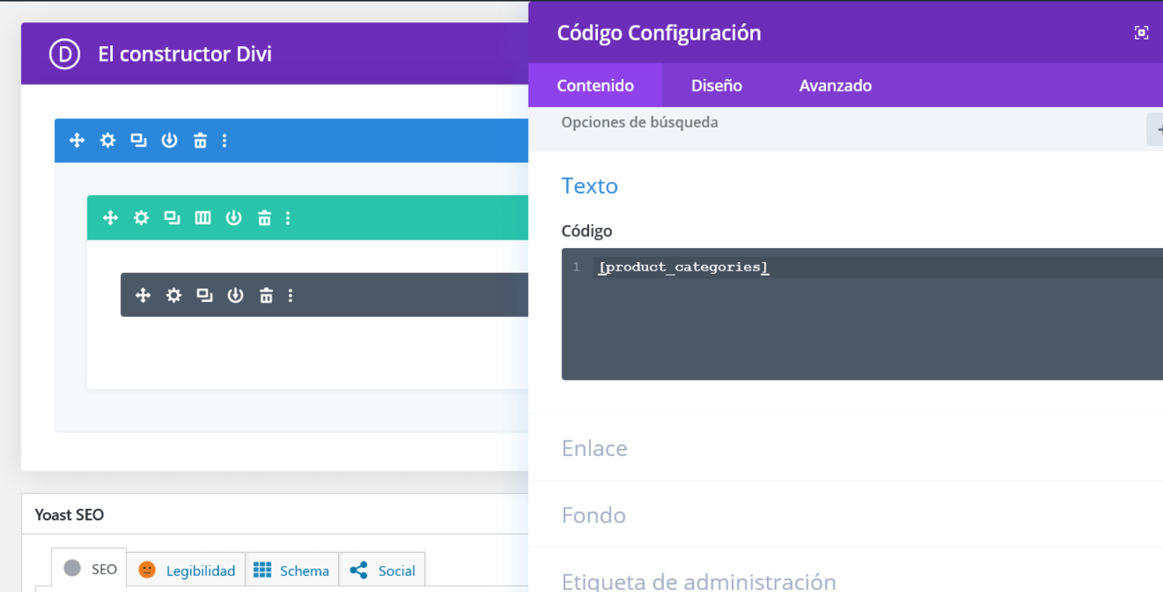1163x592 pixels.
Task: Click the Código Configuración modal title
Action: click(659, 33)
